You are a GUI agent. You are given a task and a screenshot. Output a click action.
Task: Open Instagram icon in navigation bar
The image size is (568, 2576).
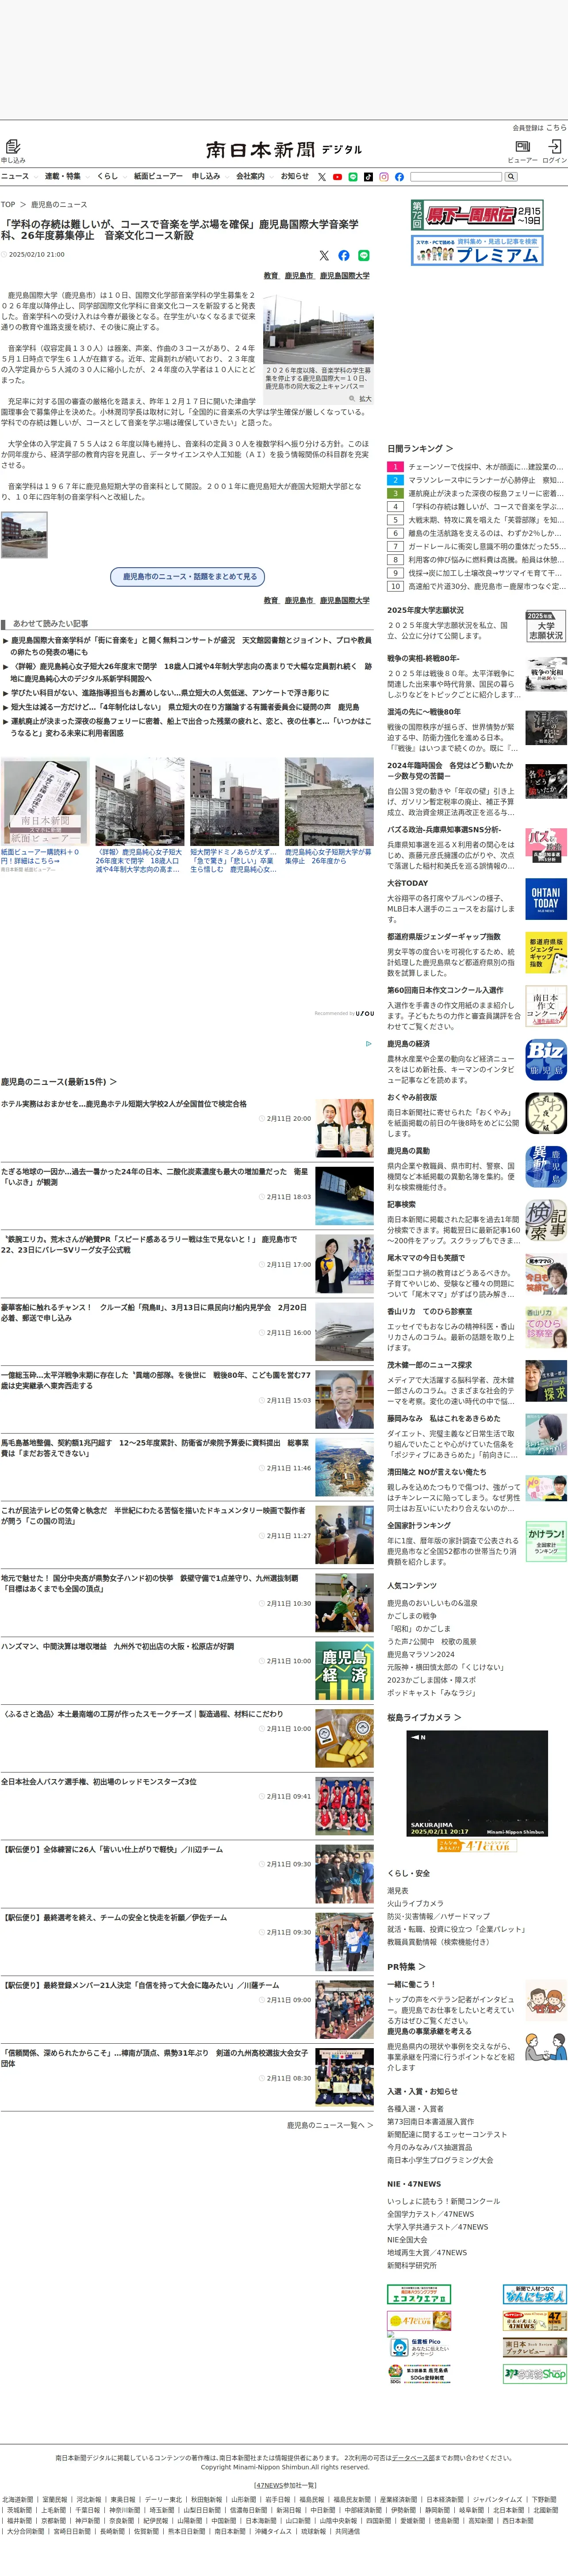point(383,177)
